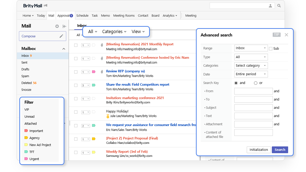Click the megaphone icon beside Brity Mail logo

click(45, 6)
